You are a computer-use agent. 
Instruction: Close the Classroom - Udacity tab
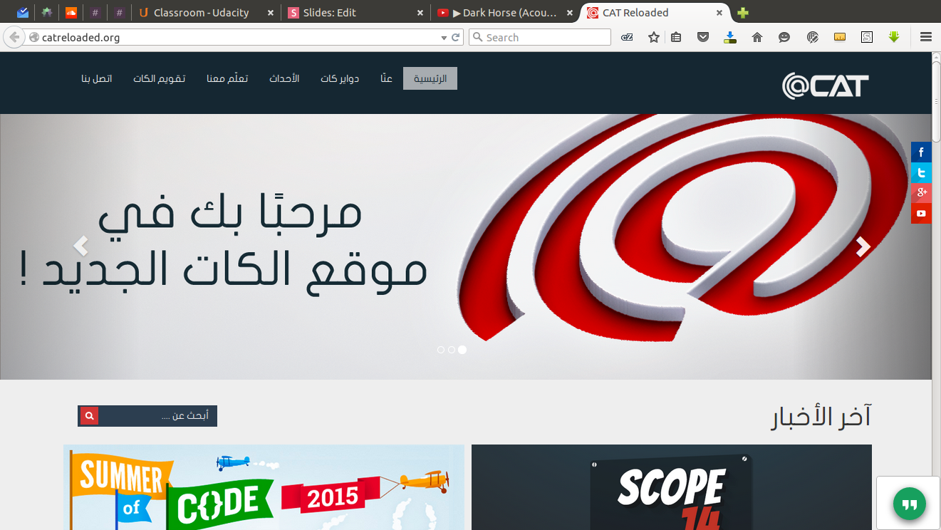tap(271, 13)
